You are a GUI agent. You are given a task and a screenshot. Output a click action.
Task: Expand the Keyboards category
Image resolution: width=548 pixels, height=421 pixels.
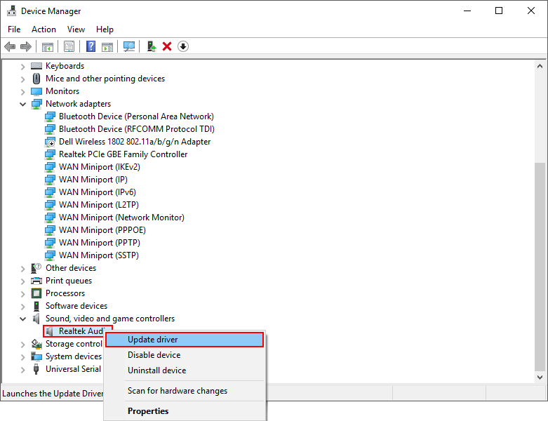pos(22,67)
